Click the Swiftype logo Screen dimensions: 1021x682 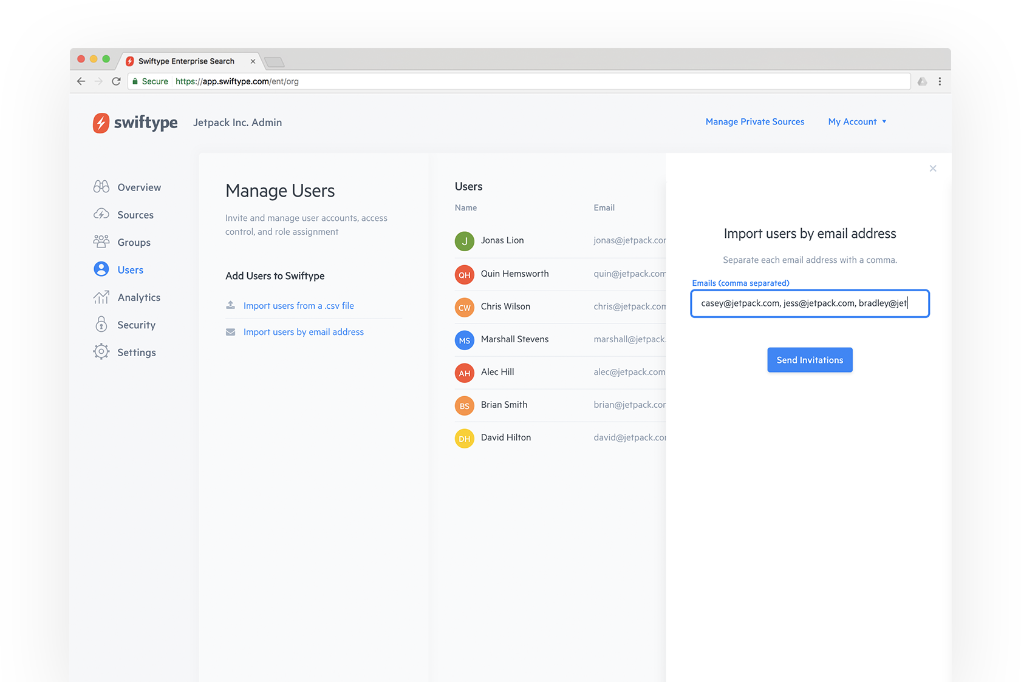coord(135,123)
